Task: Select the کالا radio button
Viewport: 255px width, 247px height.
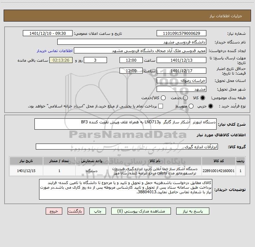Action: 203,98
